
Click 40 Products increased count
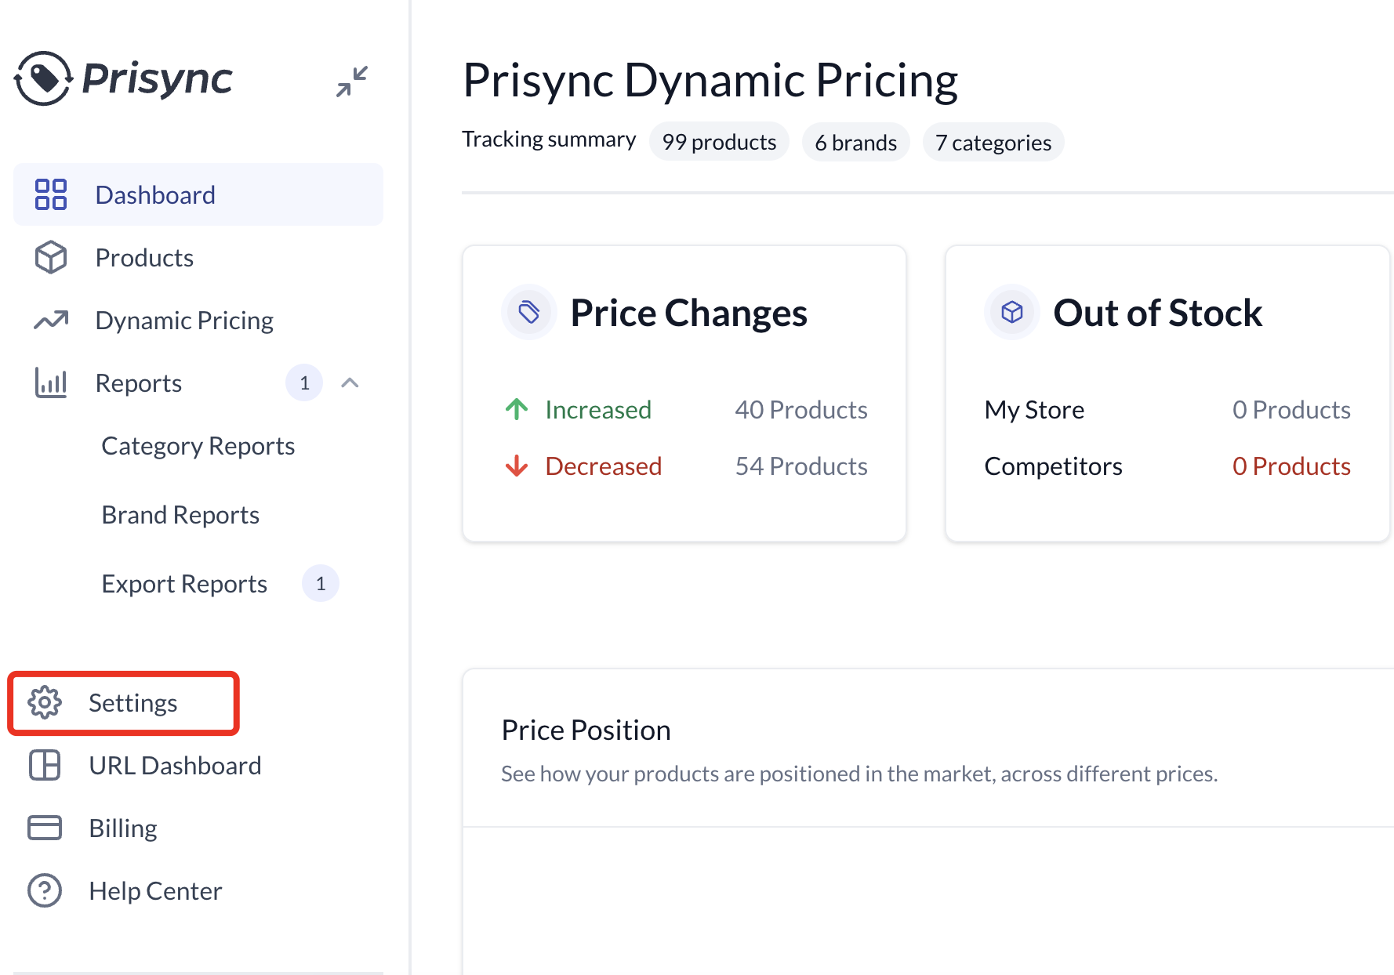pyautogui.click(x=801, y=409)
